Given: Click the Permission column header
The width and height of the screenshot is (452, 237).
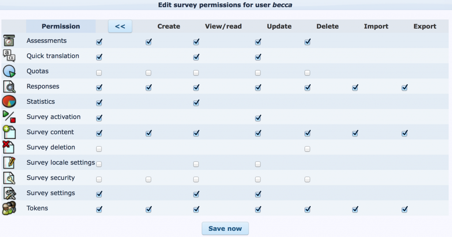Looking at the screenshot, I should coord(61,26).
